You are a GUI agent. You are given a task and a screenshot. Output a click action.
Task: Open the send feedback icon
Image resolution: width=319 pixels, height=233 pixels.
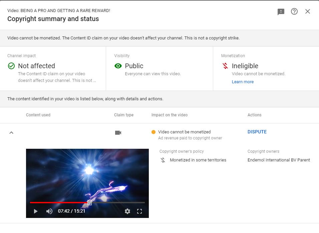pos(281,12)
